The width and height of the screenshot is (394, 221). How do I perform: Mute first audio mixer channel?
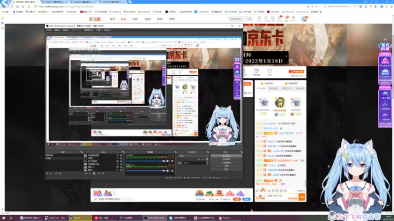coord(168,161)
